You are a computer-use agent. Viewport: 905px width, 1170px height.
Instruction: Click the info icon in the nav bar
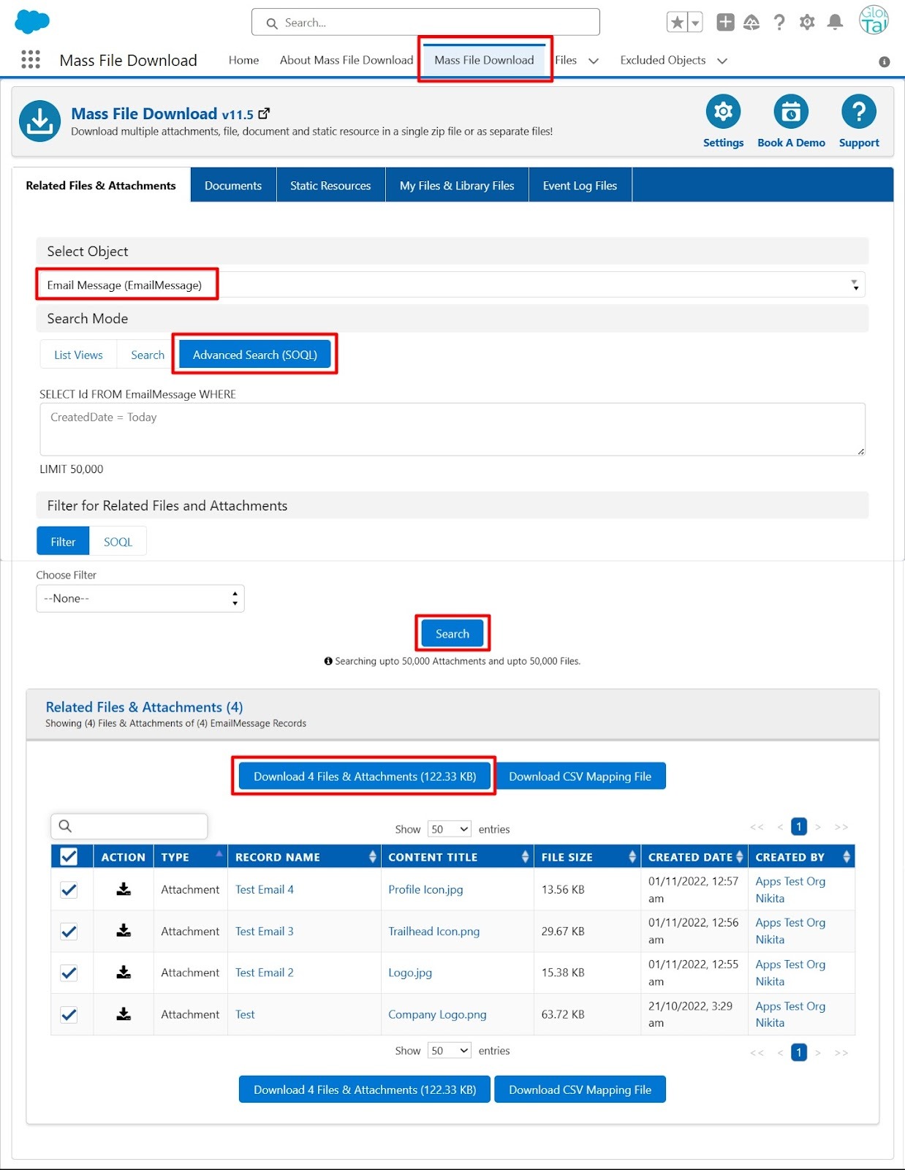tap(885, 61)
